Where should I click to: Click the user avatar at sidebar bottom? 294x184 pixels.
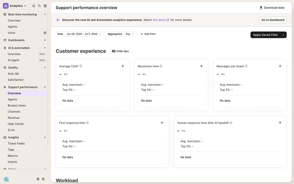[6, 179]
